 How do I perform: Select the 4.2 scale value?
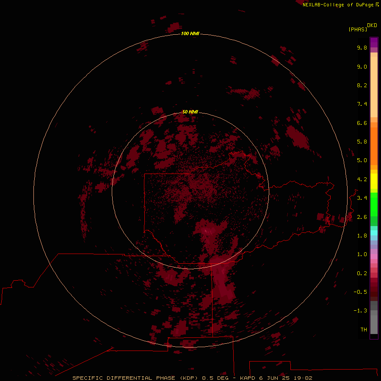[362, 179]
